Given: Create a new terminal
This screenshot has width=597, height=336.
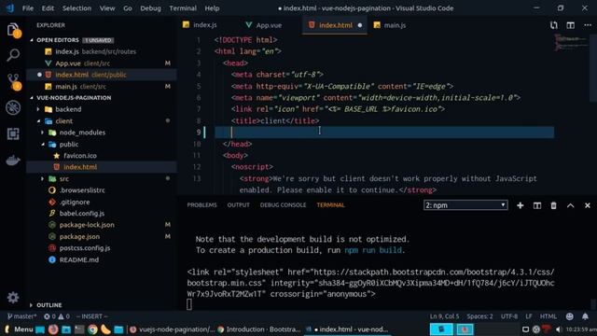Looking at the screenshot, I should point(521,205).
